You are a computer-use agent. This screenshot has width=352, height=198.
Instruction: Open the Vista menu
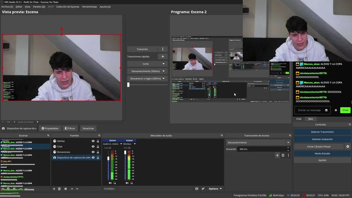pyautogui.click(x=28, y=7)
